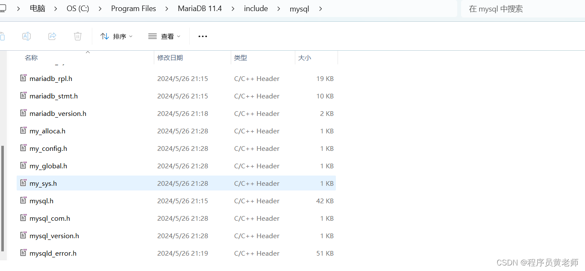The height and width of the screenshot is (271, 585).
Task: Click the header file icon beside my_sys.h
Action: click(24, 183)
